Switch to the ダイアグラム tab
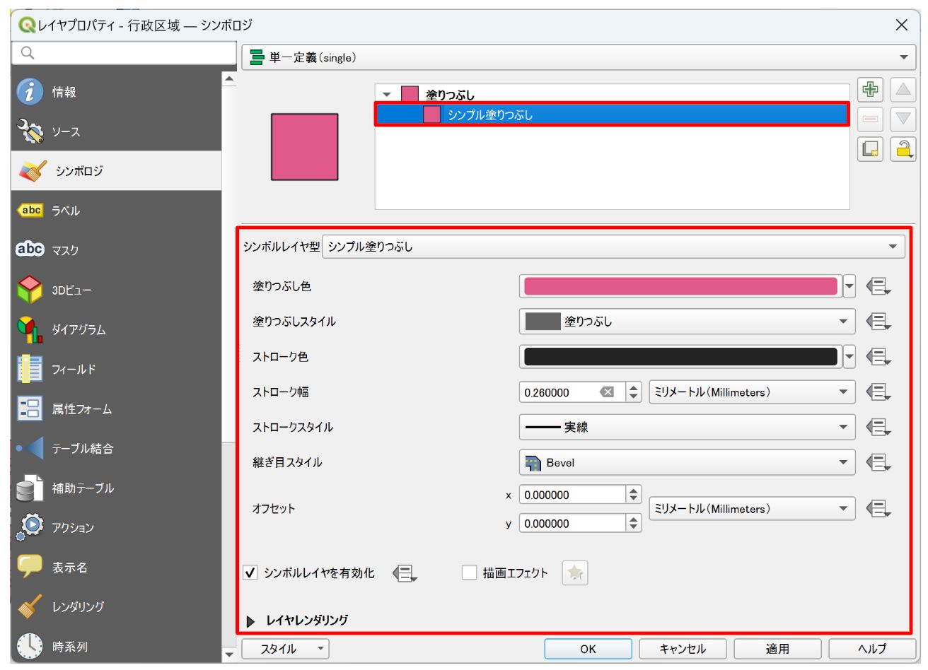 point(116,329)
